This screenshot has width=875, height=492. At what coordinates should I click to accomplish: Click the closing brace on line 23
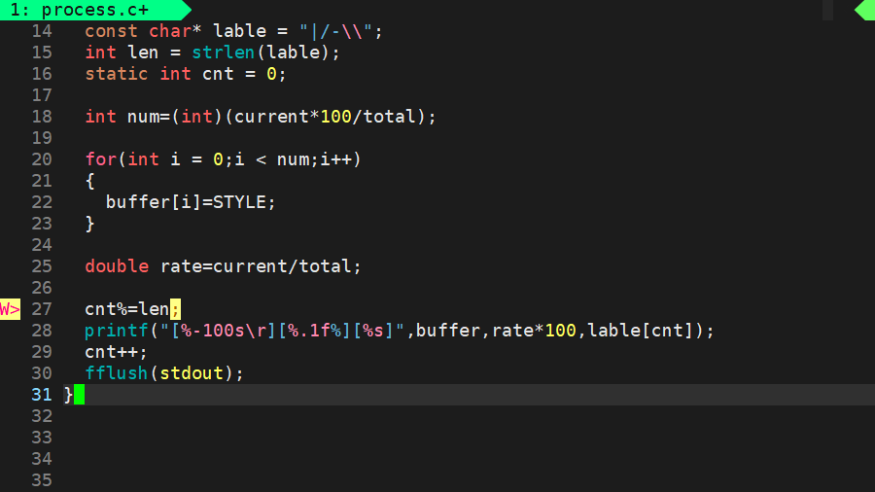(x=89, y=224)
